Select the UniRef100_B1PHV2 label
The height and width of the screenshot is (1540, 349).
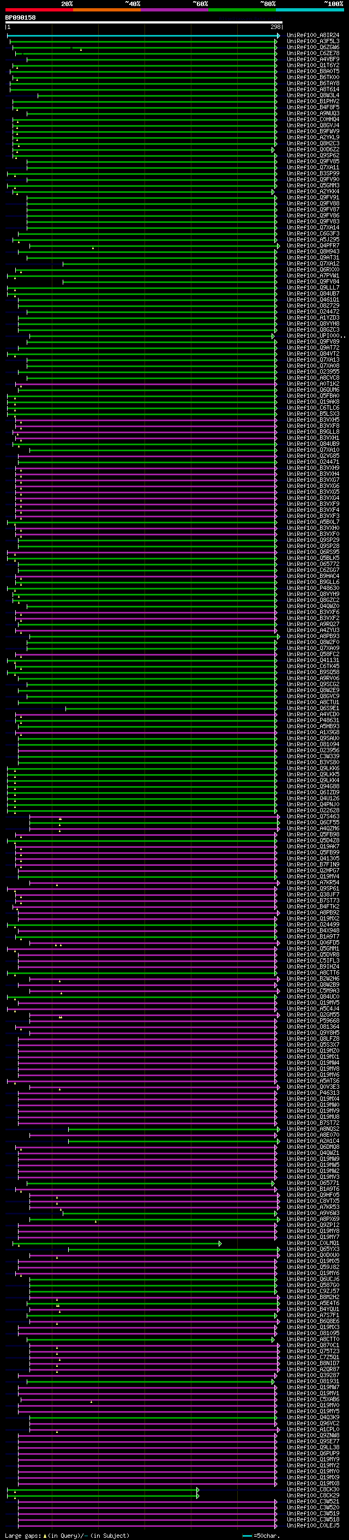tap(312, 102)
